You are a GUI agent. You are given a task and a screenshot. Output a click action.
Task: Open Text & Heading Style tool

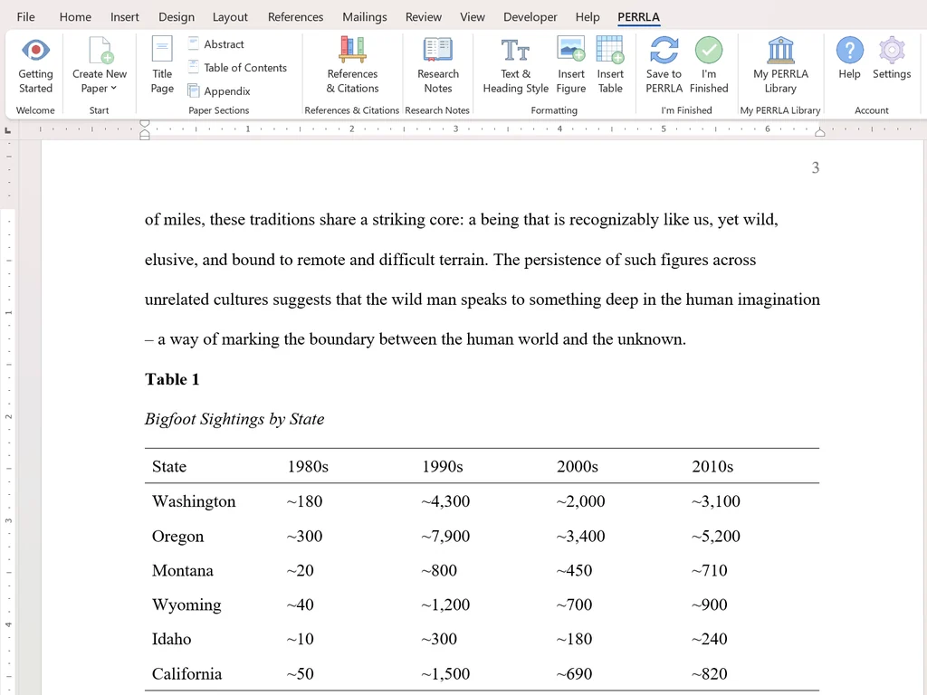point(515,65)
